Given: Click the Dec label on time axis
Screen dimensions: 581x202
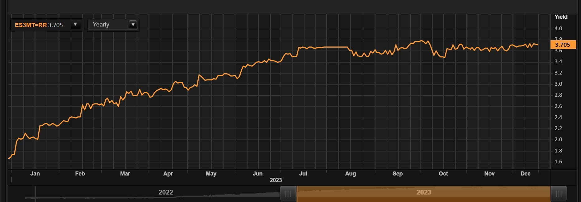Looking at the screenshot, I should coord(526,174).
